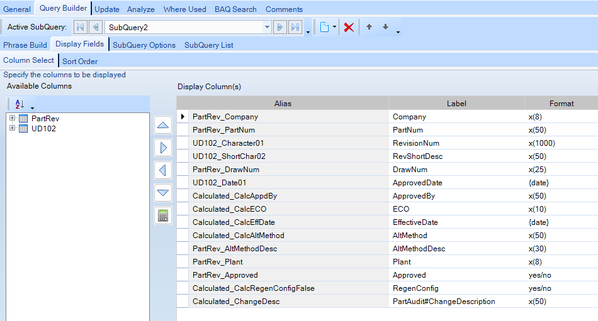598x321 pixels.
Task: Click the calculator calculated field icon
Action: 163,215
